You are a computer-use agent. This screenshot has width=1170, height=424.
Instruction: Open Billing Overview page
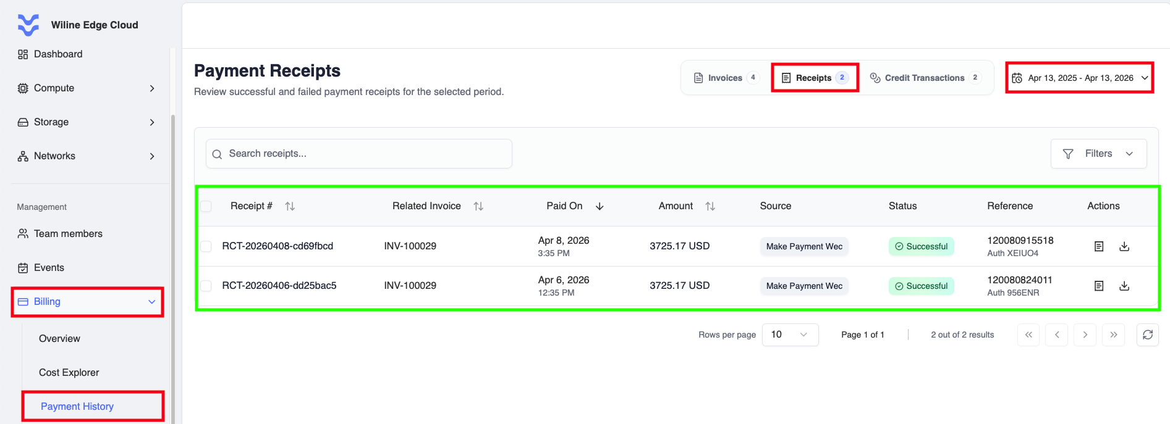(x=59, y=339)
